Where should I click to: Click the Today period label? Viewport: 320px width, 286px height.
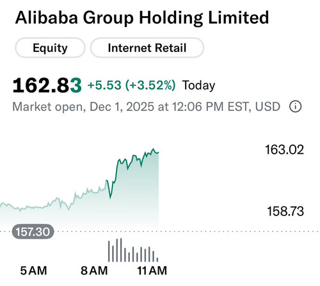[x=198, y=85]
